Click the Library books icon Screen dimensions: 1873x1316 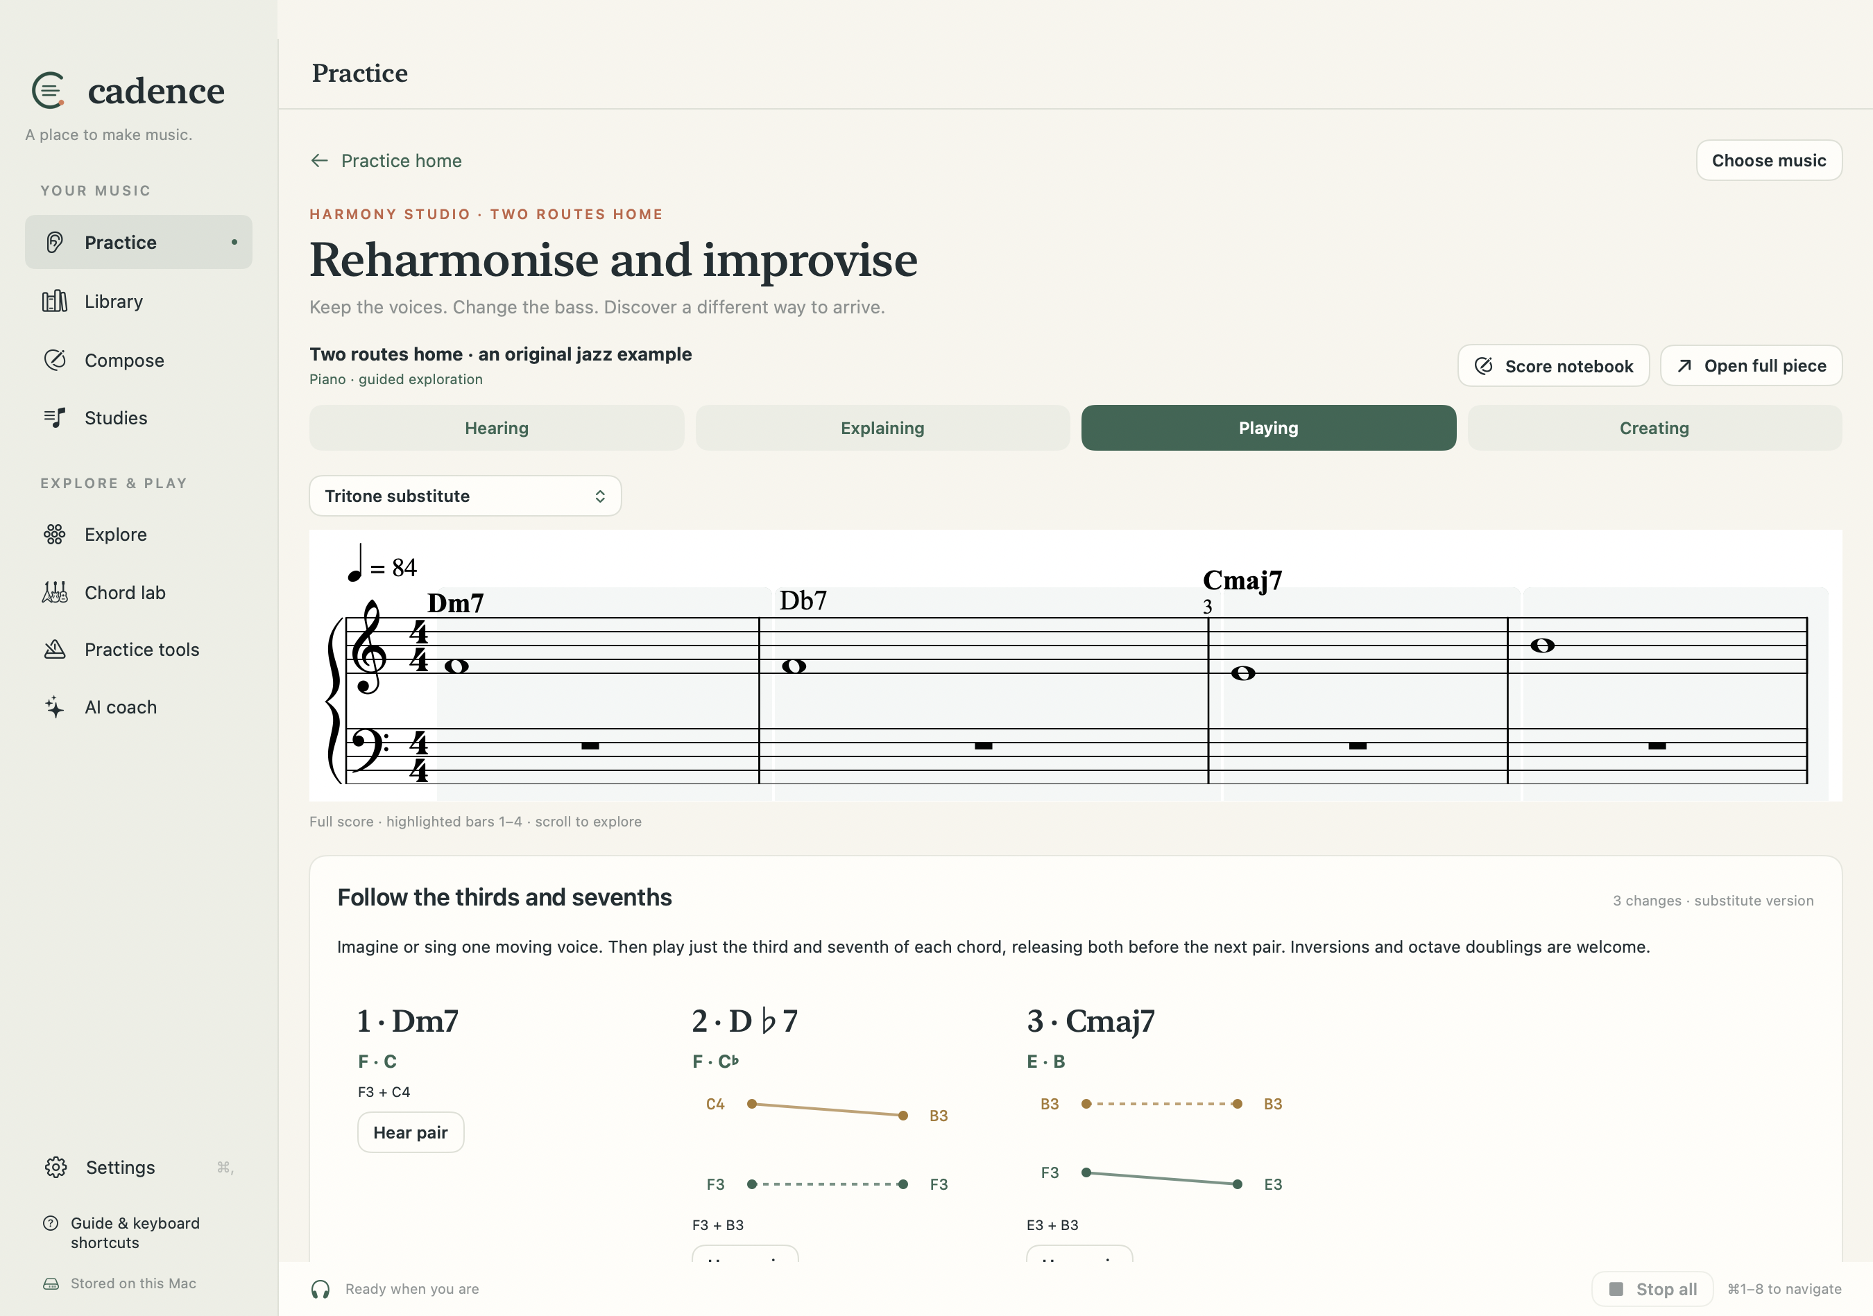point(55,301)
